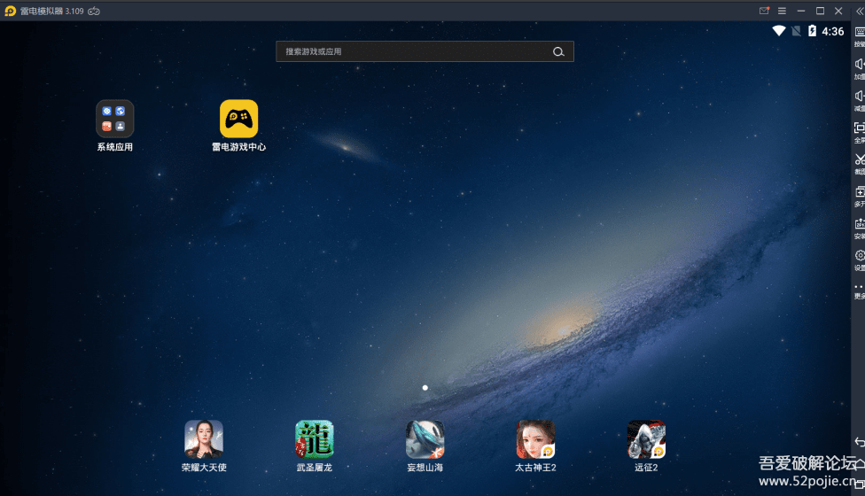Screen dimensions: 865x496
Task: Take a screenshot with the scissors tool
Action: click(x=859, y=161)
